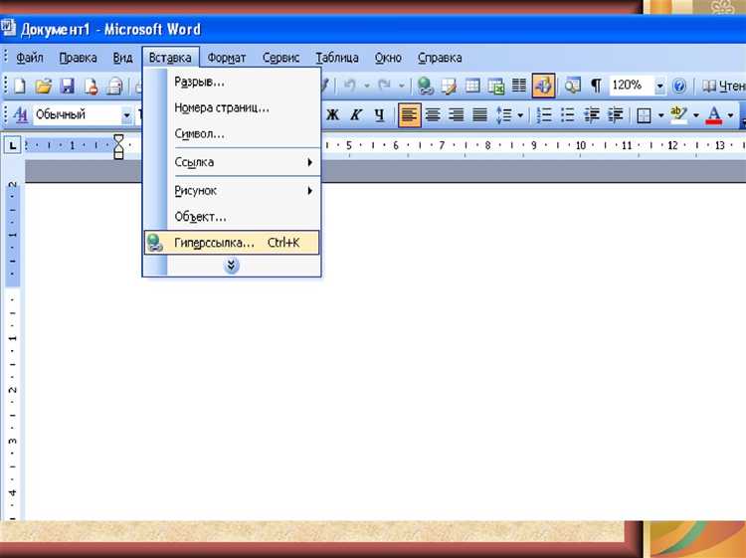746x558 pixels.
Task: Click the Insert Hyperlink globe toolbar icon
Action: coord(426,87)
